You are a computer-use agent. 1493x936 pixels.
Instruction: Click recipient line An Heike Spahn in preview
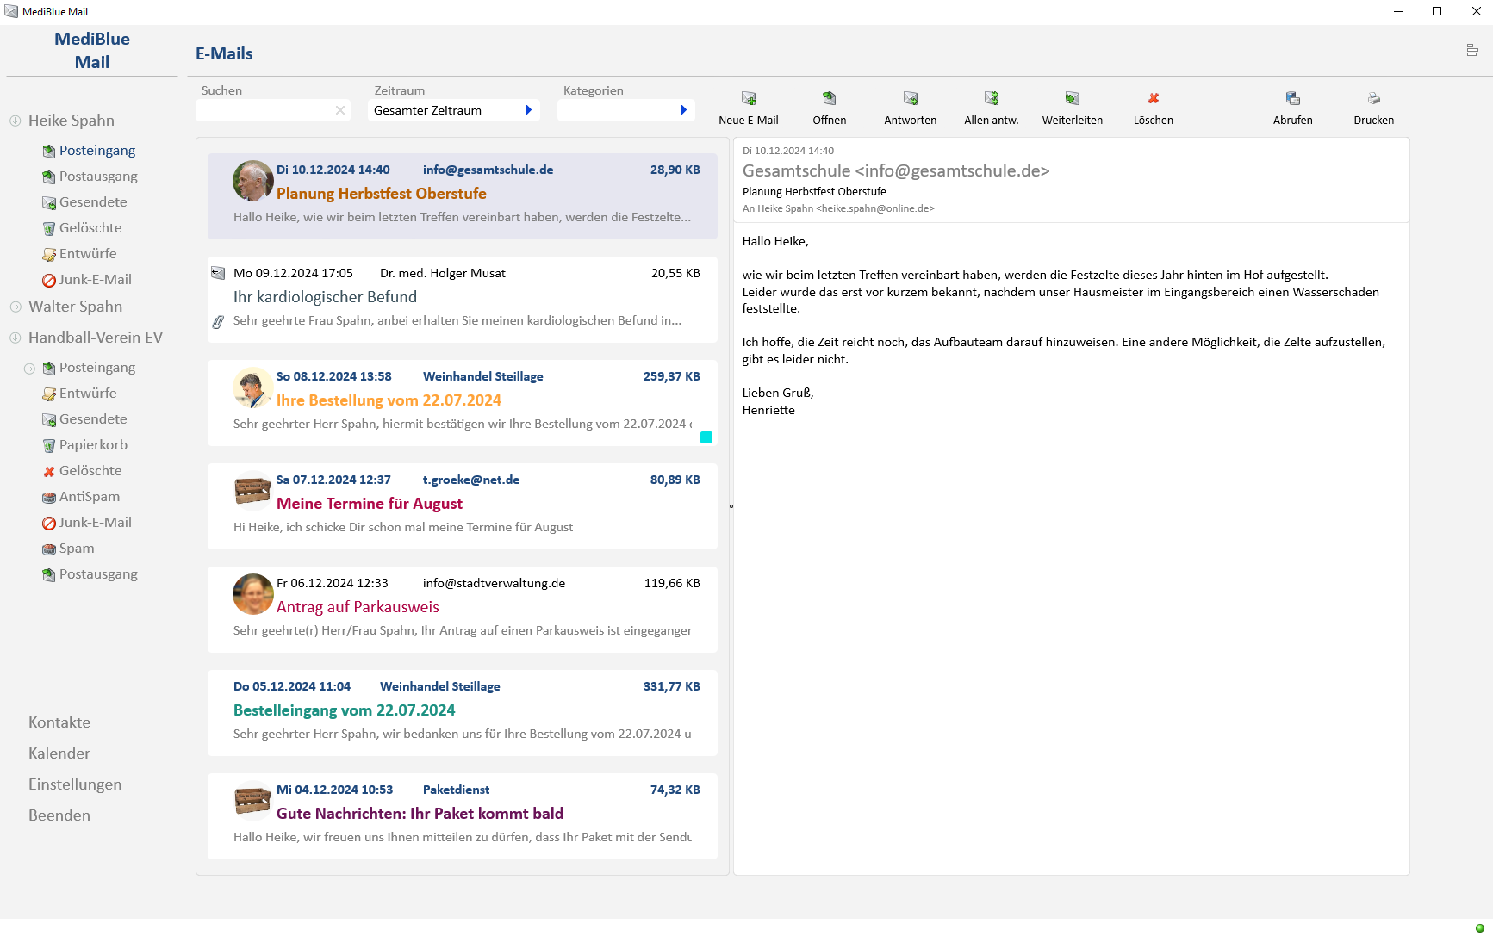coord(838,208)
